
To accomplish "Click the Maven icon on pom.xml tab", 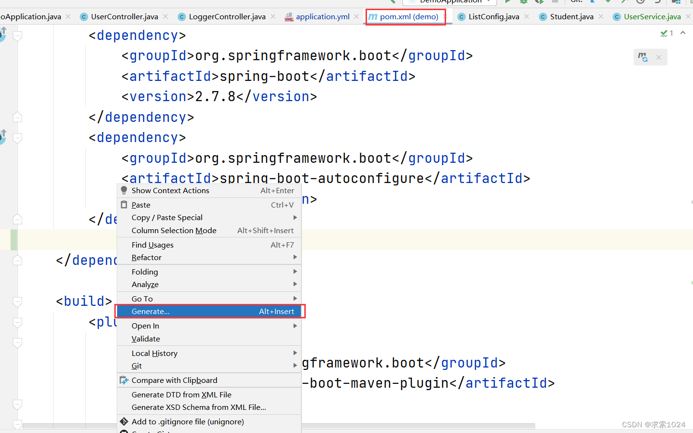I will pos(373,17).
